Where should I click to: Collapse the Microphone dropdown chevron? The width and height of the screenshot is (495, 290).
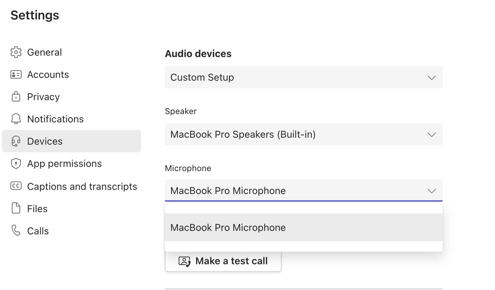(431, 191)
